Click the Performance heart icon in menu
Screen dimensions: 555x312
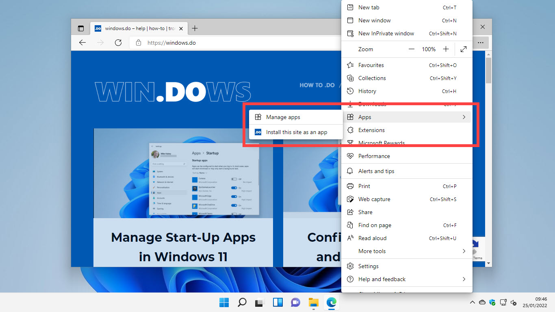pyautogui.click(x=350, y=156)
